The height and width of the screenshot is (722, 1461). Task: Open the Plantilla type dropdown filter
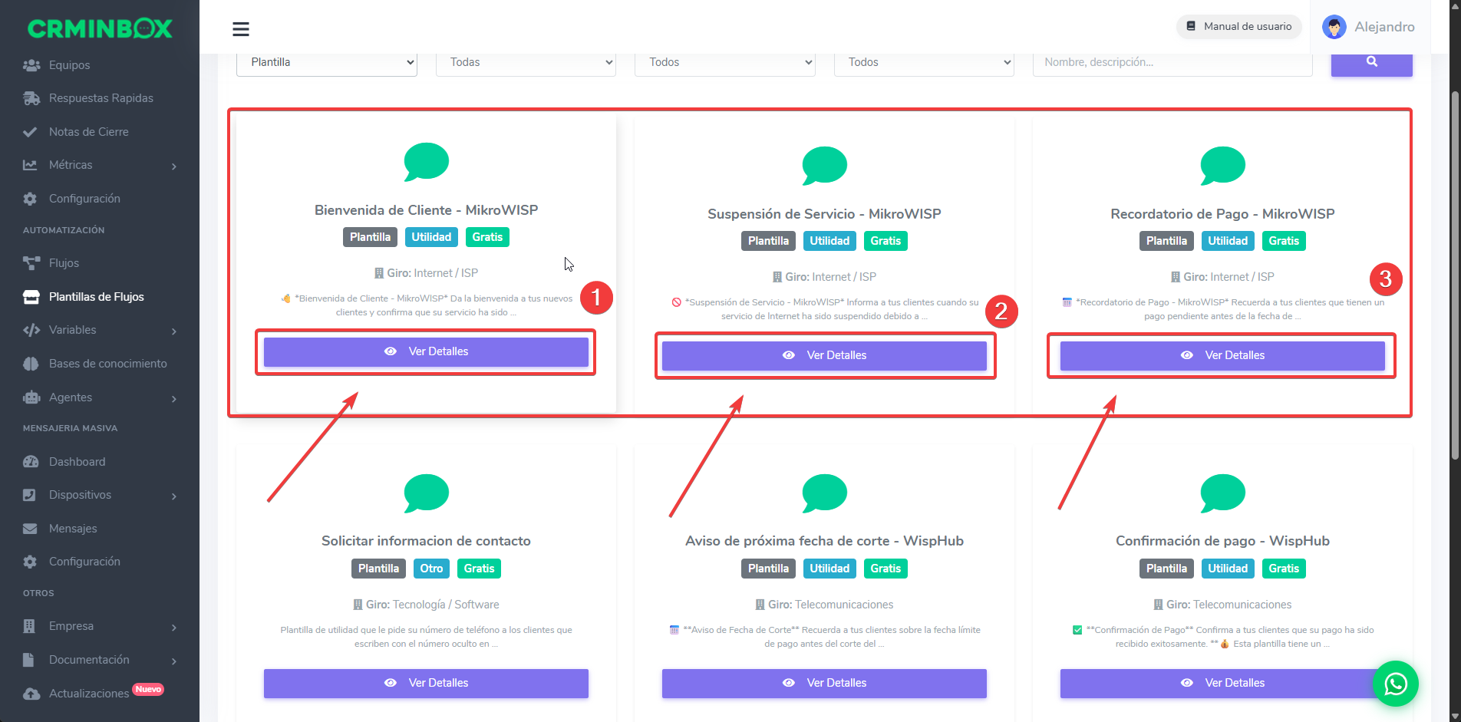pos(327,63)
